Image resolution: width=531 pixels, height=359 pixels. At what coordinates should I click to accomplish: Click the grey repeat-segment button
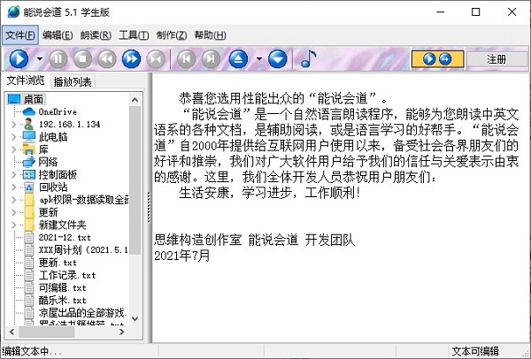pos(156,59)
